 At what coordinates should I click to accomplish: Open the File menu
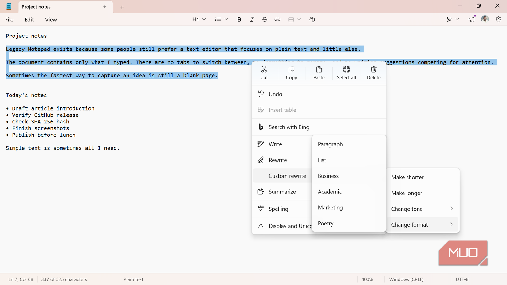click(x=9, y=20)
